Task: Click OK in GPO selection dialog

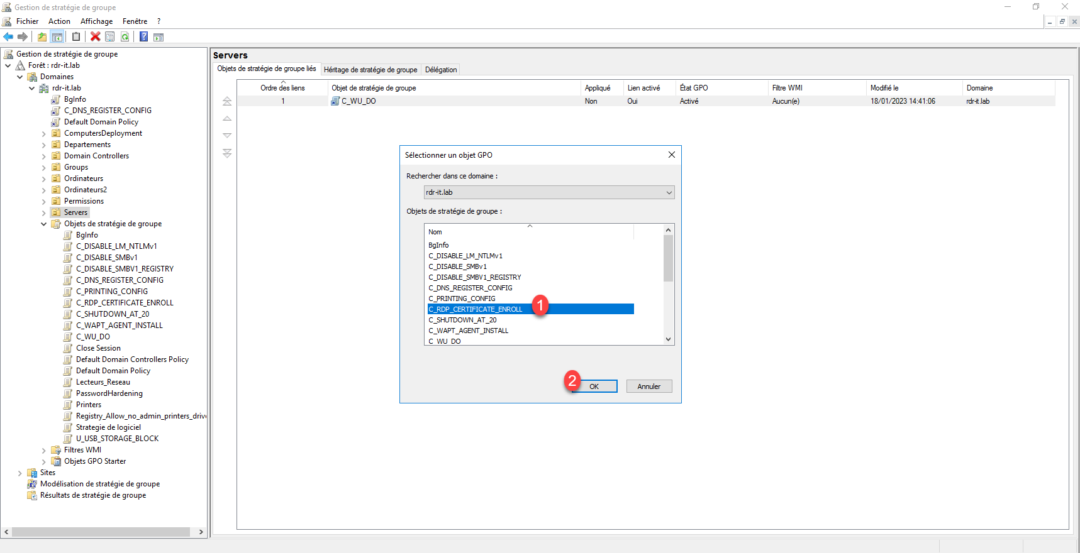Action: [x=594, y=386]
